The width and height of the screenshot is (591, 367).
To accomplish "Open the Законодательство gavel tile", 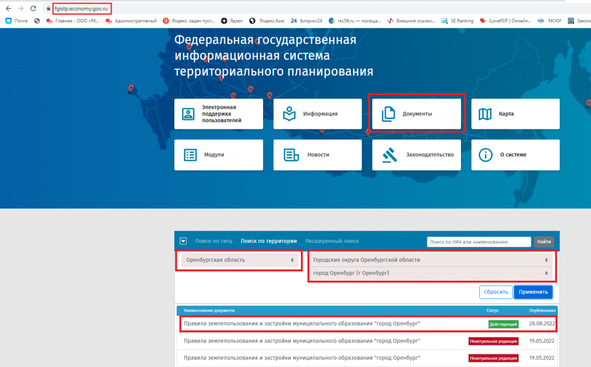I will (x=417, y=155).
